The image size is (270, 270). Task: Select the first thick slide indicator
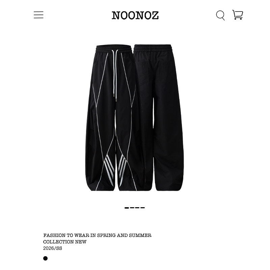tap(127, 208)
